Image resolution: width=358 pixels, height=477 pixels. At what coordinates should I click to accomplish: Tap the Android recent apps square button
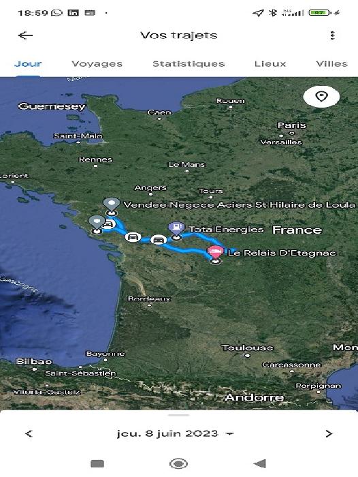coord(97,463)
